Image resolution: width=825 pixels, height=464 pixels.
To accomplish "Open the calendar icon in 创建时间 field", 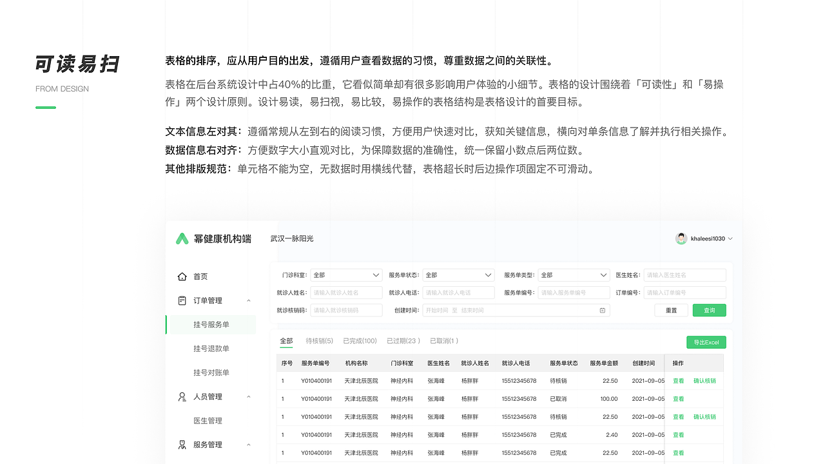I will click(x=603, y=310).
